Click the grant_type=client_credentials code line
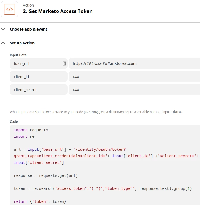This screenshot has width=200, height=205. click(x=106, y=156)
